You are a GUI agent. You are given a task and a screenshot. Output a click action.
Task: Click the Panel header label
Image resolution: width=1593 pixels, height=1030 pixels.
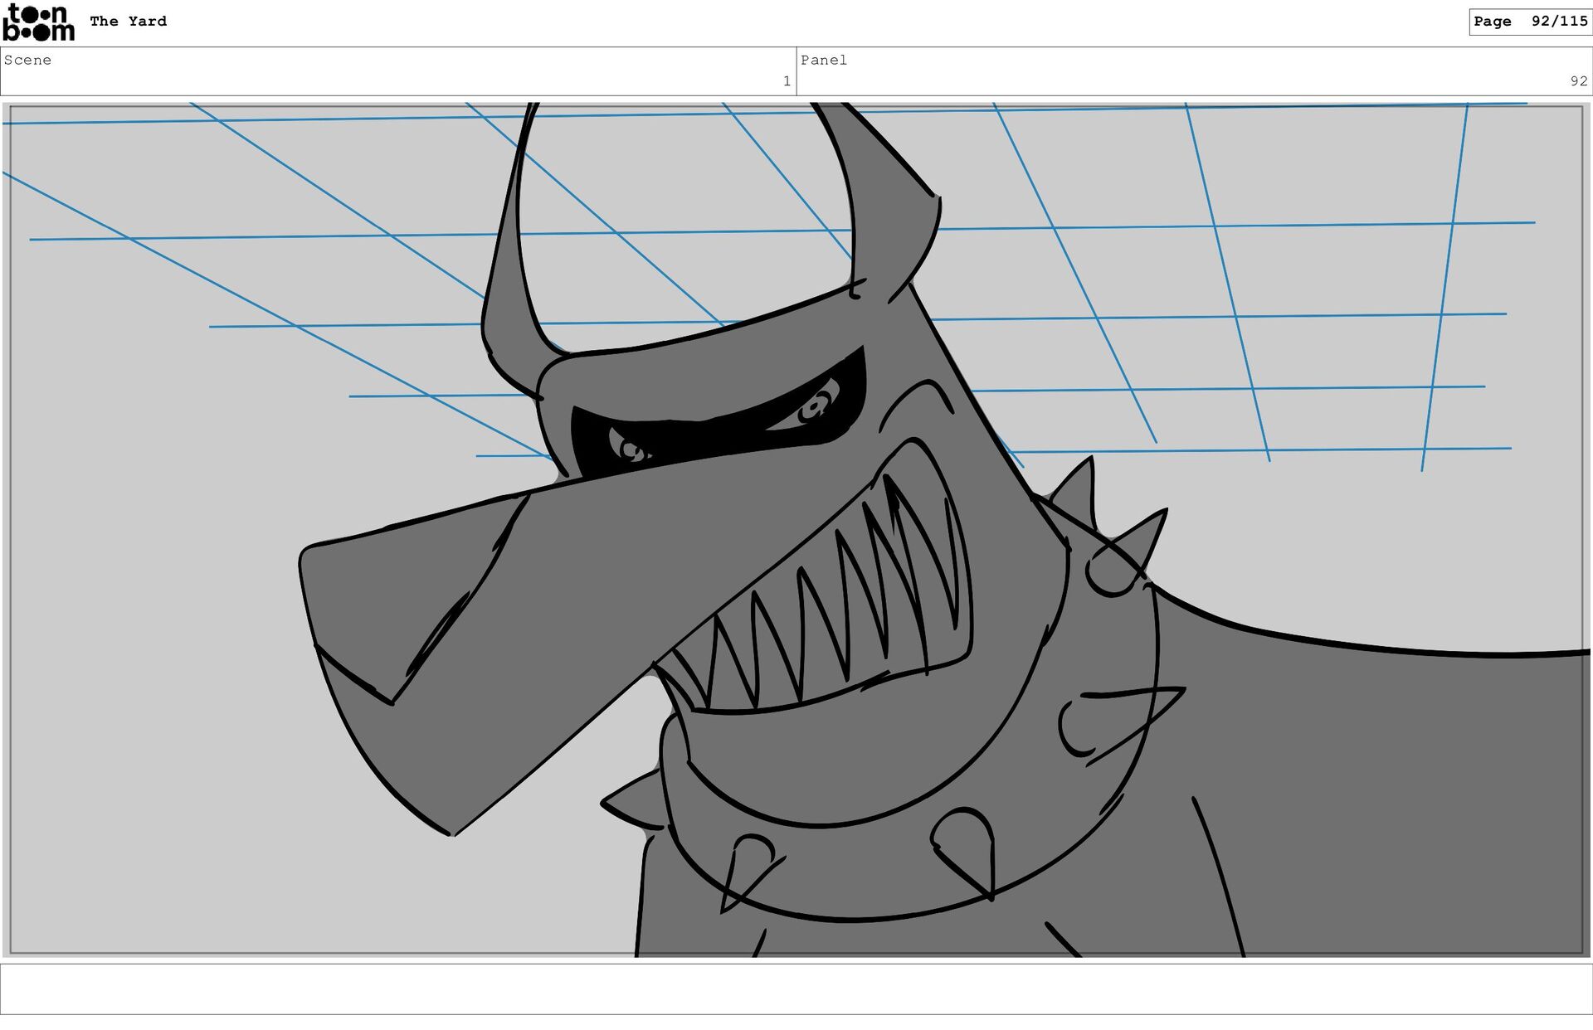(x=823, y=60)
